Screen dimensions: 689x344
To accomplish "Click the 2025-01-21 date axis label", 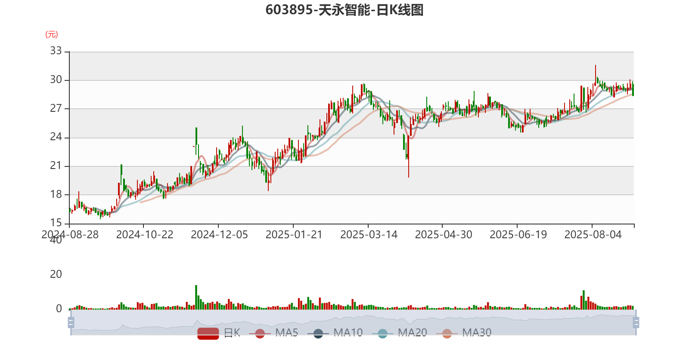I will click(x=294, y=235).
